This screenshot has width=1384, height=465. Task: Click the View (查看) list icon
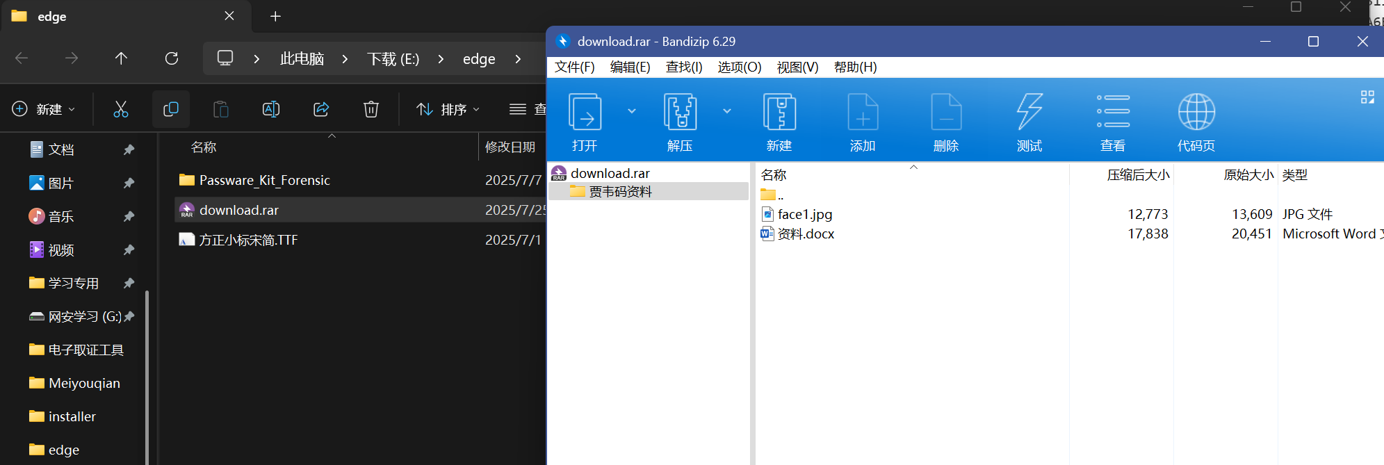pyautogui.click(x=1113, y=113)
